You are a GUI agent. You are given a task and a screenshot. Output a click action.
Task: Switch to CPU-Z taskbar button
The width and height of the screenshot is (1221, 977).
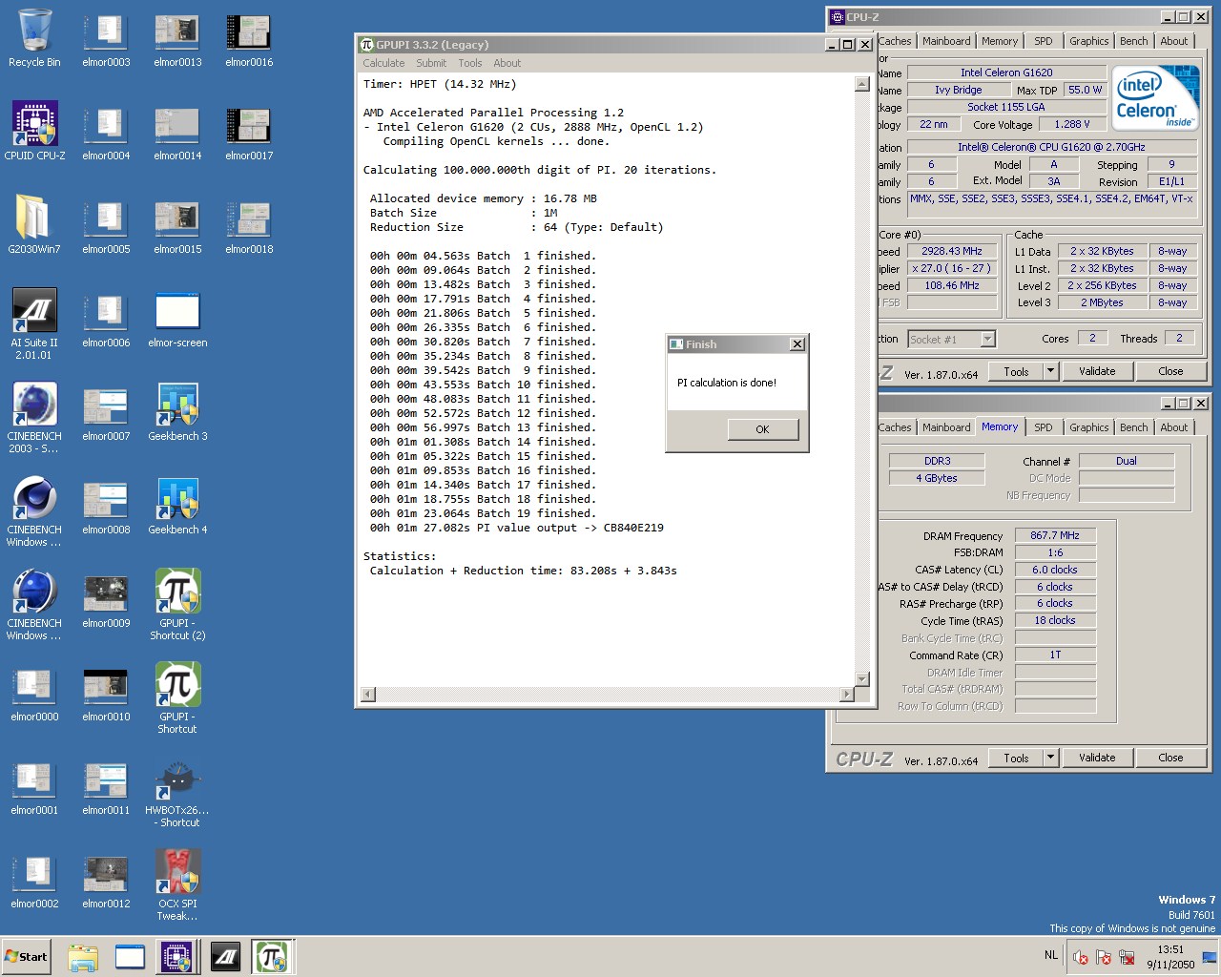176,957
